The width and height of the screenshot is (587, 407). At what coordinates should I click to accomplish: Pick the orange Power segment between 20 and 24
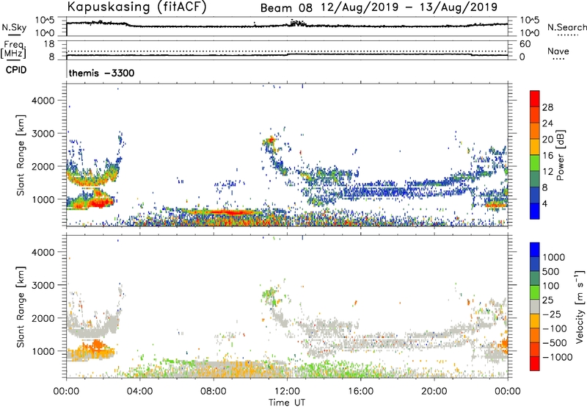point(535,131)
